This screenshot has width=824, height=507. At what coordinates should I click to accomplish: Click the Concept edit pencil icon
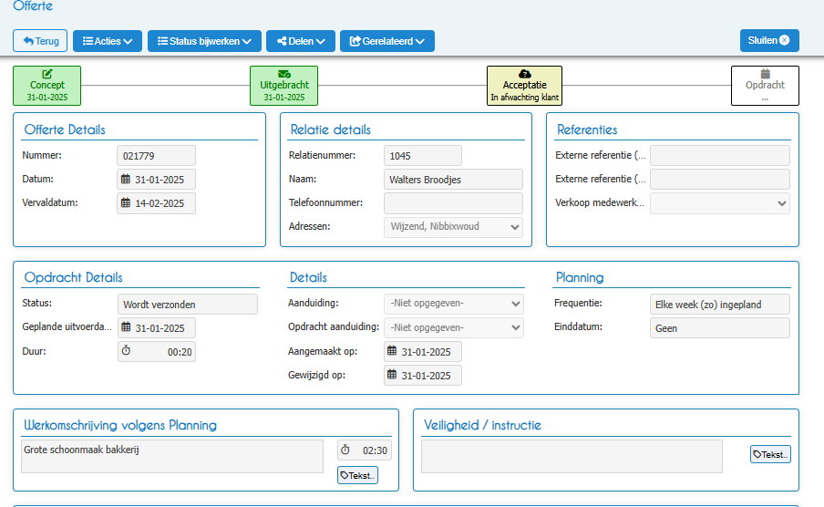[47, 74]
